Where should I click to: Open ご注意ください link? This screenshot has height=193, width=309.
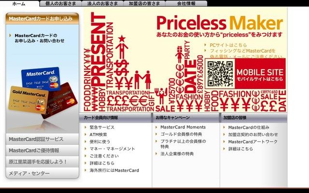104,156
